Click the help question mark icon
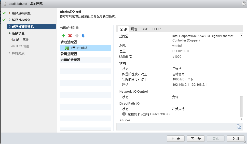247x144 pixels. click(244, 4)
